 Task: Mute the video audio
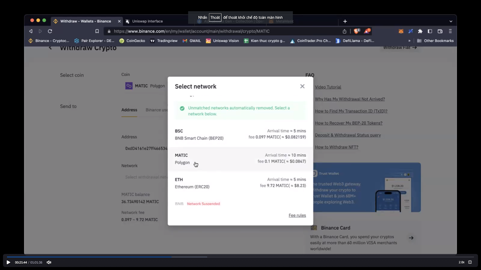tap(49, 262)
